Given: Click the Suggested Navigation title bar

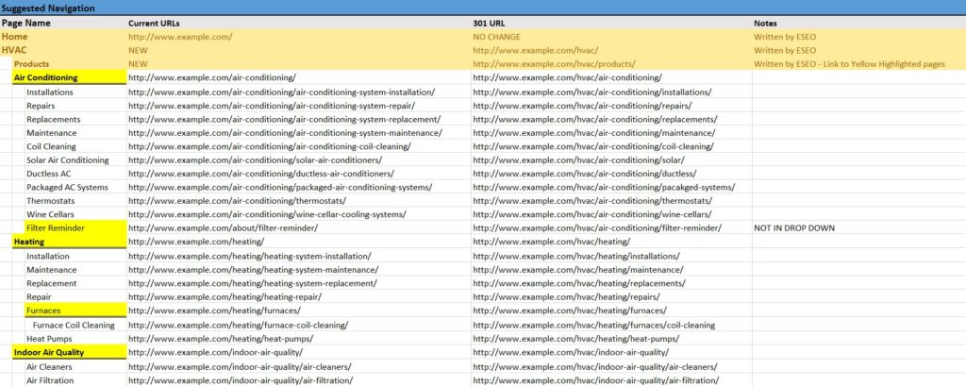Looking at the screenshot, I should tap(48, 8).
